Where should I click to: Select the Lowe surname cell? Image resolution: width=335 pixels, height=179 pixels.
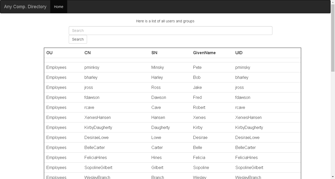pos(156,137)
